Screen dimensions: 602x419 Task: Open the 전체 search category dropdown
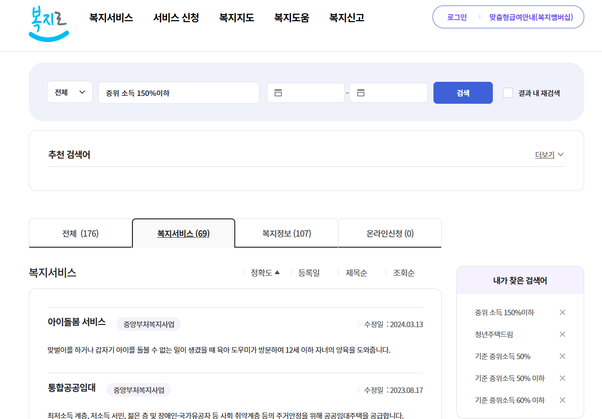[x=69, y=92]
